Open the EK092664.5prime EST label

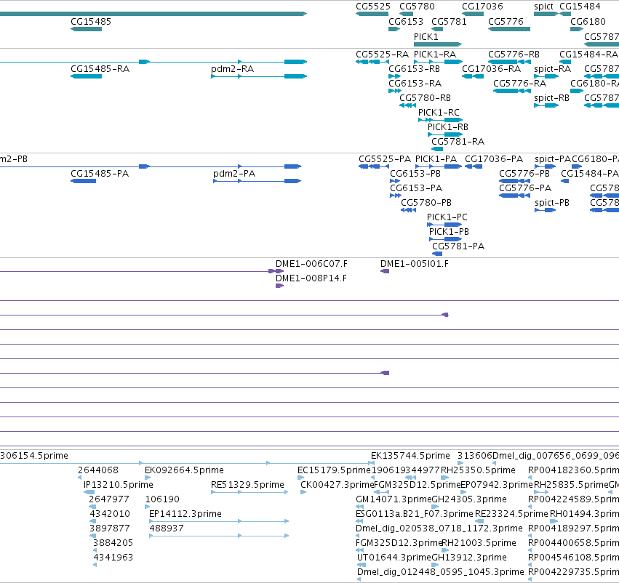pyautogui.click(x=184, y=470)
